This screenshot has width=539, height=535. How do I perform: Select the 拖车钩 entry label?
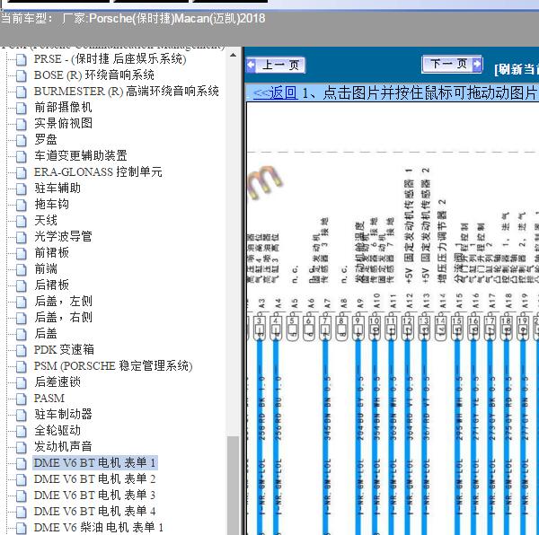(51, 205)
